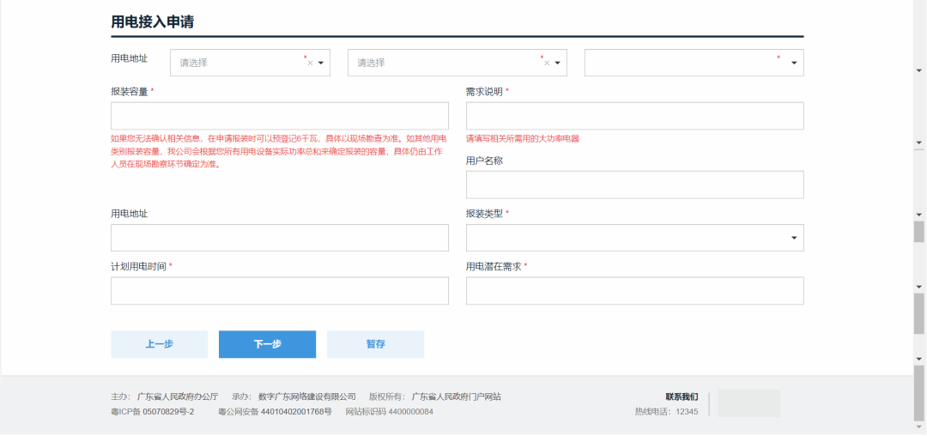Click the 数字广东网络建设有限公司 text
Viewport: 927px width, 436px height.
coord(307,397)
